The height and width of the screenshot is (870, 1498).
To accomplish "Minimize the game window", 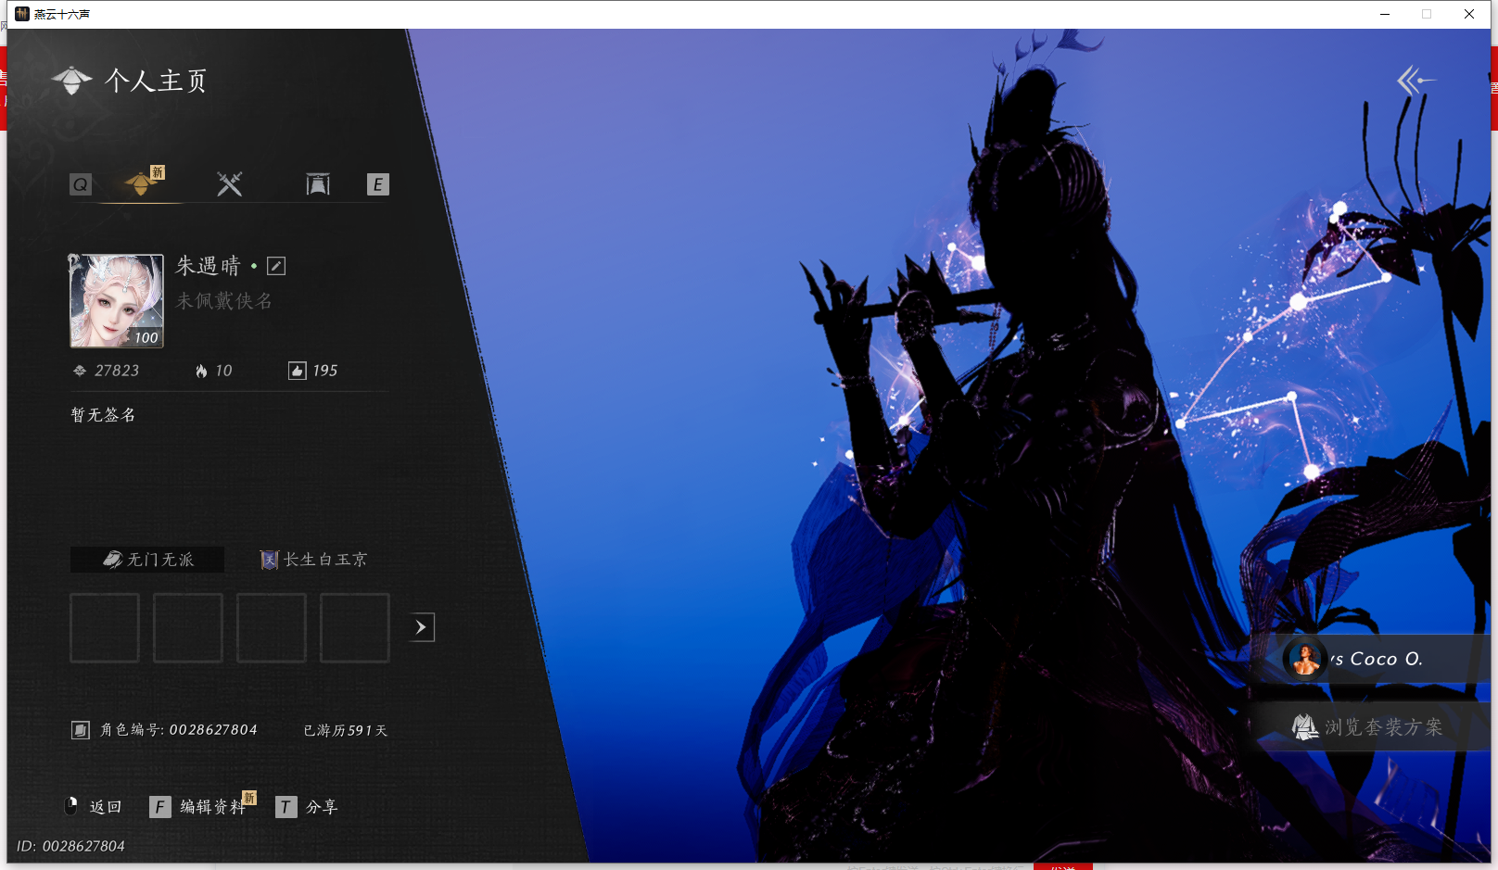I will point(1385,14).
